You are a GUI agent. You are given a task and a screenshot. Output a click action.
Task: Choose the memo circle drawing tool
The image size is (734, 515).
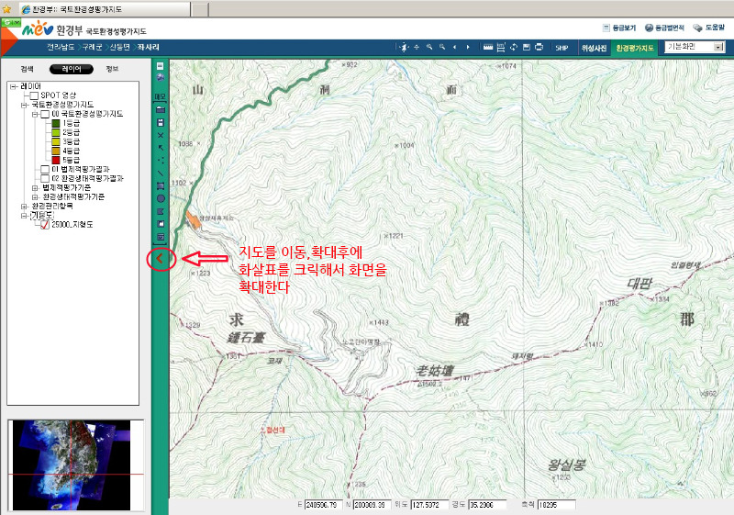[x=160, y=198]
